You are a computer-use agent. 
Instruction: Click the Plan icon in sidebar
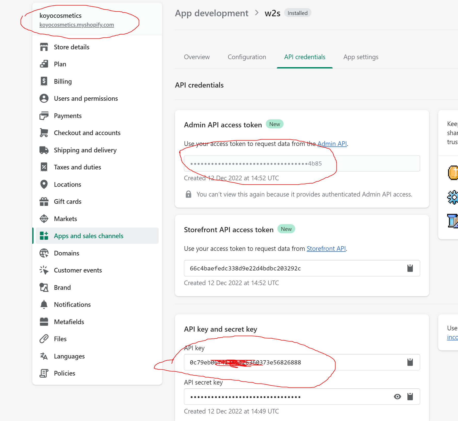click(x=44, y=64)
